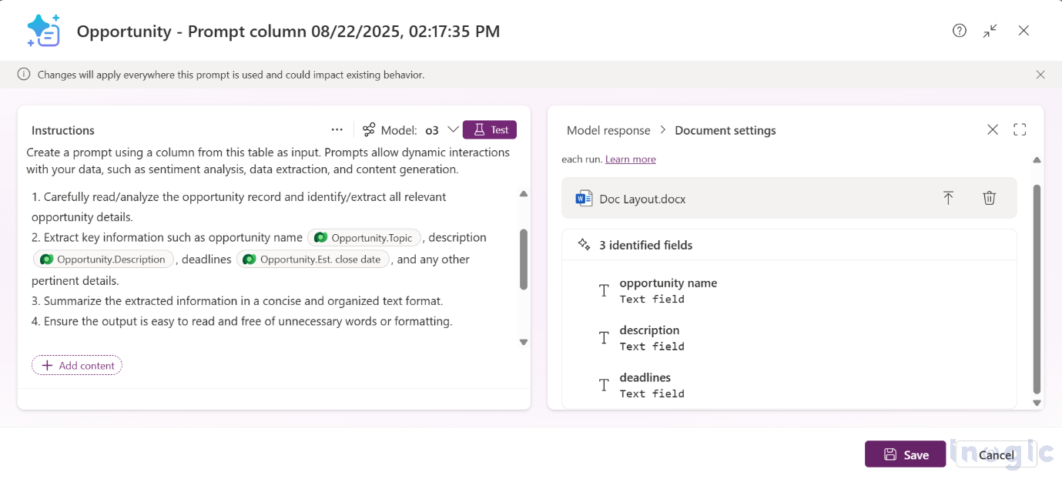
Task: Select the Opportunity.Est. close date chip
Action: (313, 260)
